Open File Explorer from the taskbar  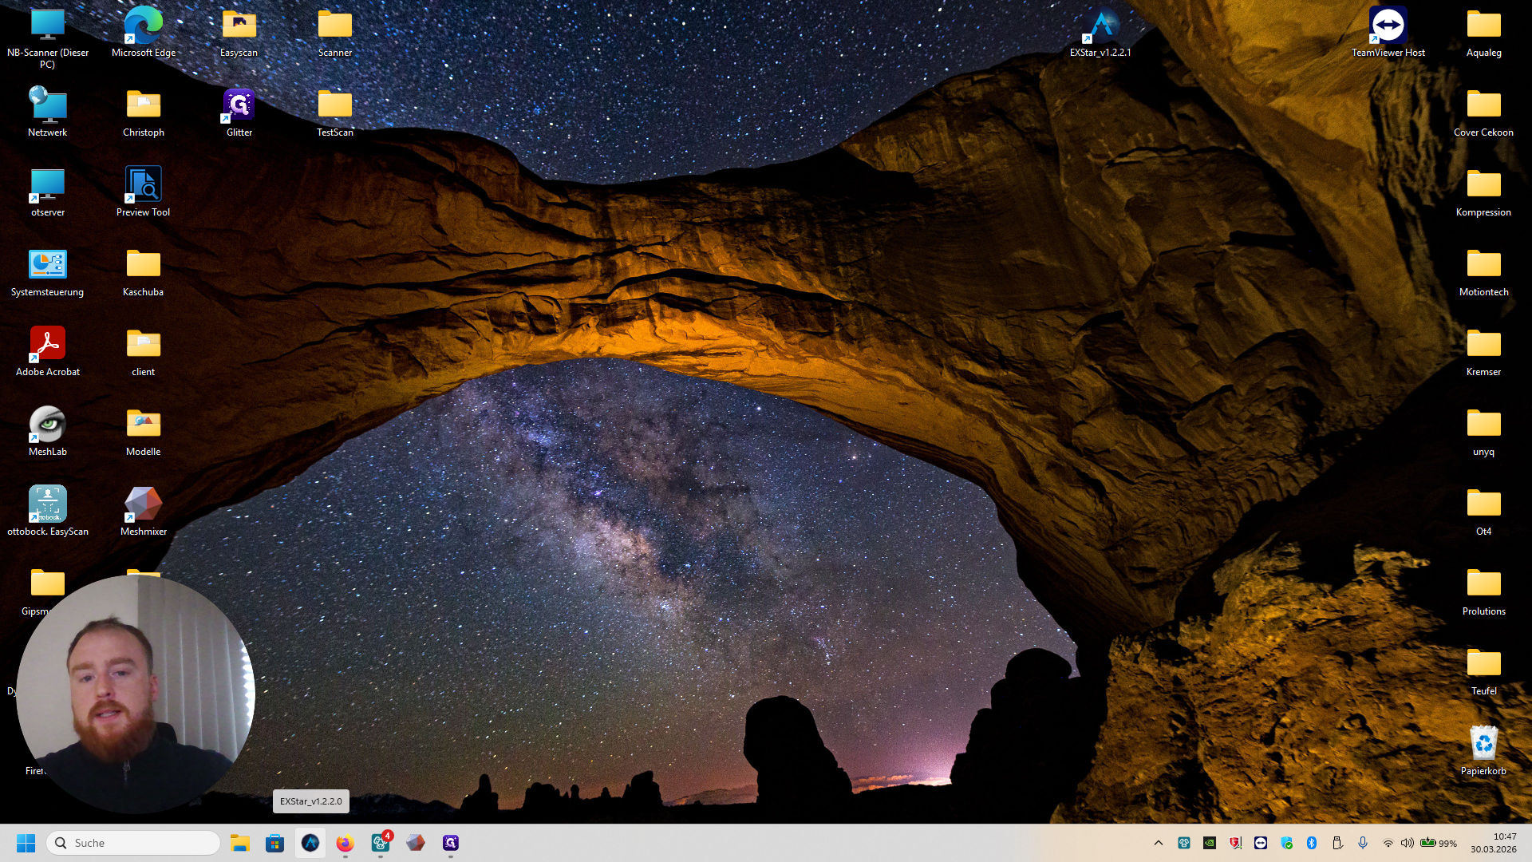[240, 843]
